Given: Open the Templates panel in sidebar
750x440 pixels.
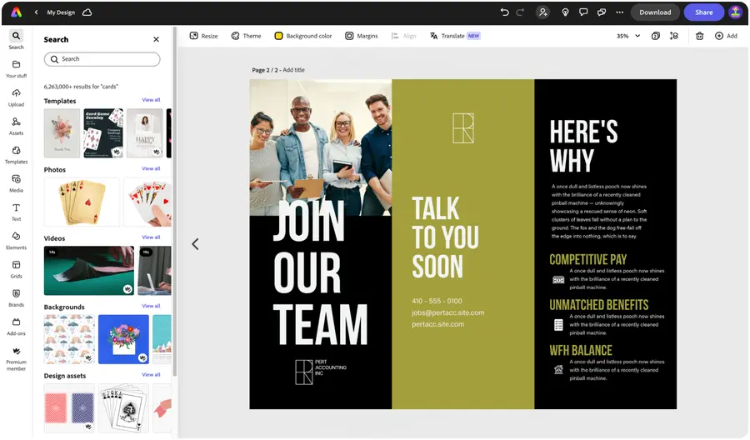Looking at the screenshot, I should coord(17,154).
